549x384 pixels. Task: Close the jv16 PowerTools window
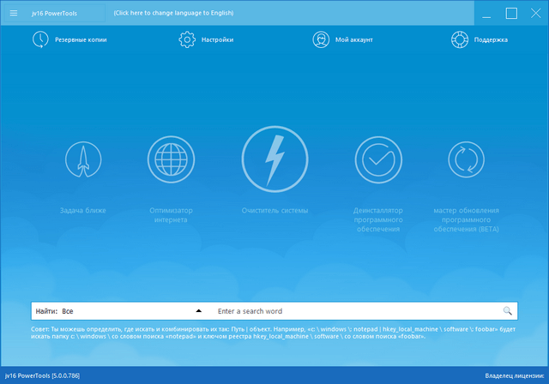coord(535,14)
